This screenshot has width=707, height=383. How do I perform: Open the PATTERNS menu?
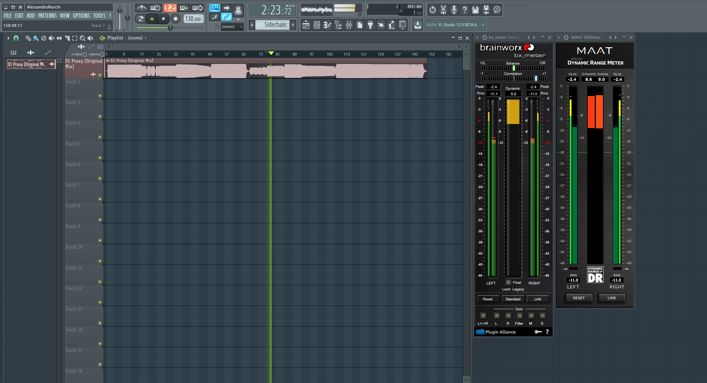[x=47, y=15]
